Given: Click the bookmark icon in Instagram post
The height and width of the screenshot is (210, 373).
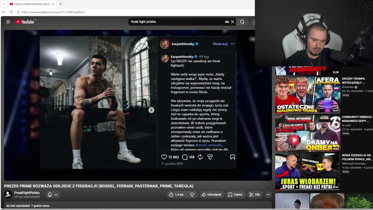Looking at the screenshot, I should pos(233,157).
